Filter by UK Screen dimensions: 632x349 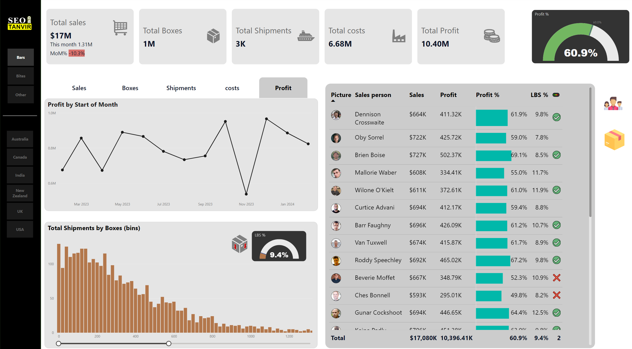[x=20, y=211]
